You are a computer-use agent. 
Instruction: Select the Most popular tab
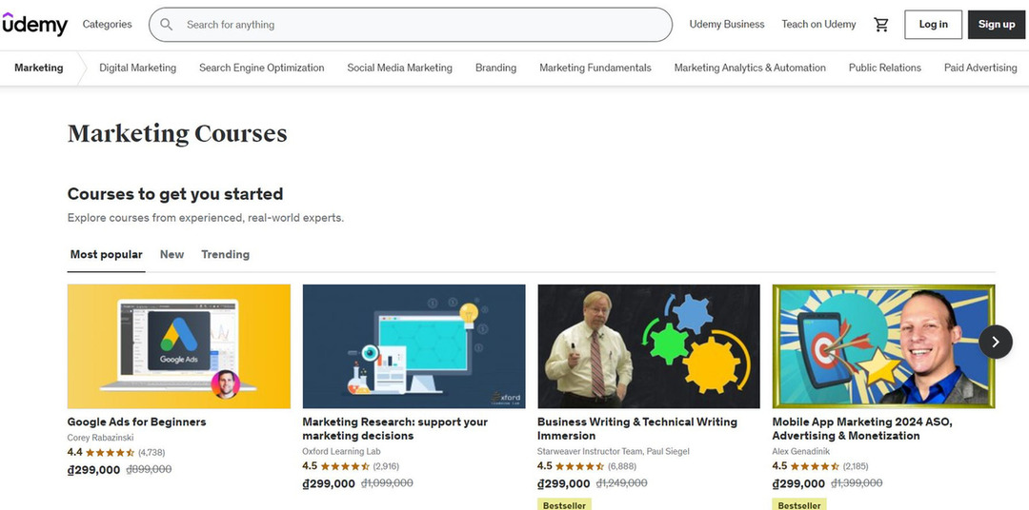click(107, 254)
